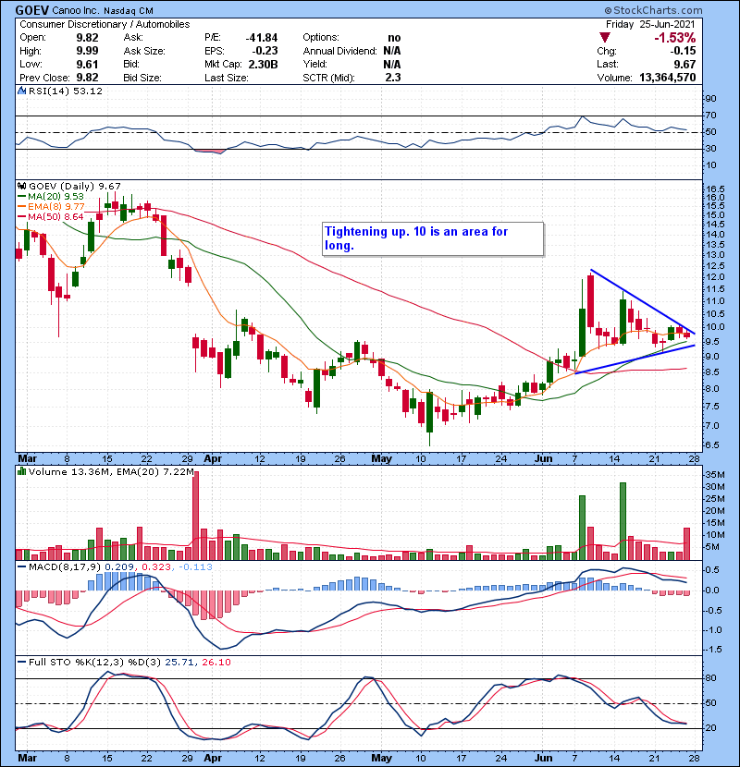The width and height of the screenshot is (740, 767).
Task: Click the date Friday 25-Jun-2021
Action: coord(650,24)
